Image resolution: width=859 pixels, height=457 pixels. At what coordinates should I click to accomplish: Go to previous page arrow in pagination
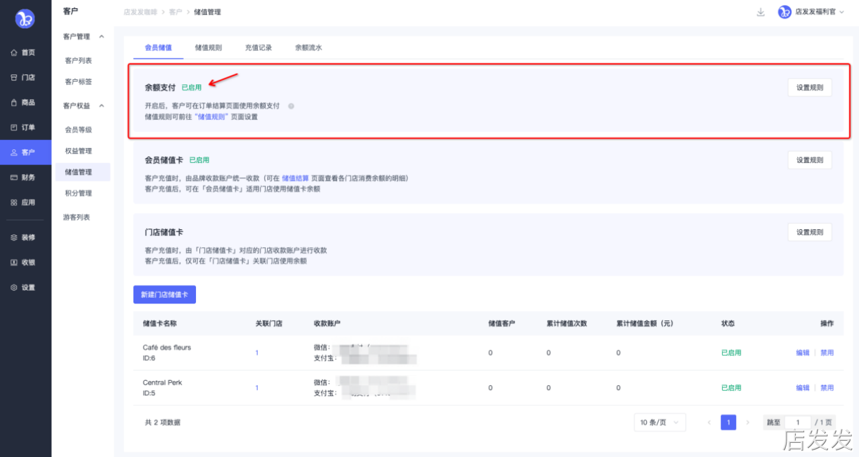click(x=709, y=422)
